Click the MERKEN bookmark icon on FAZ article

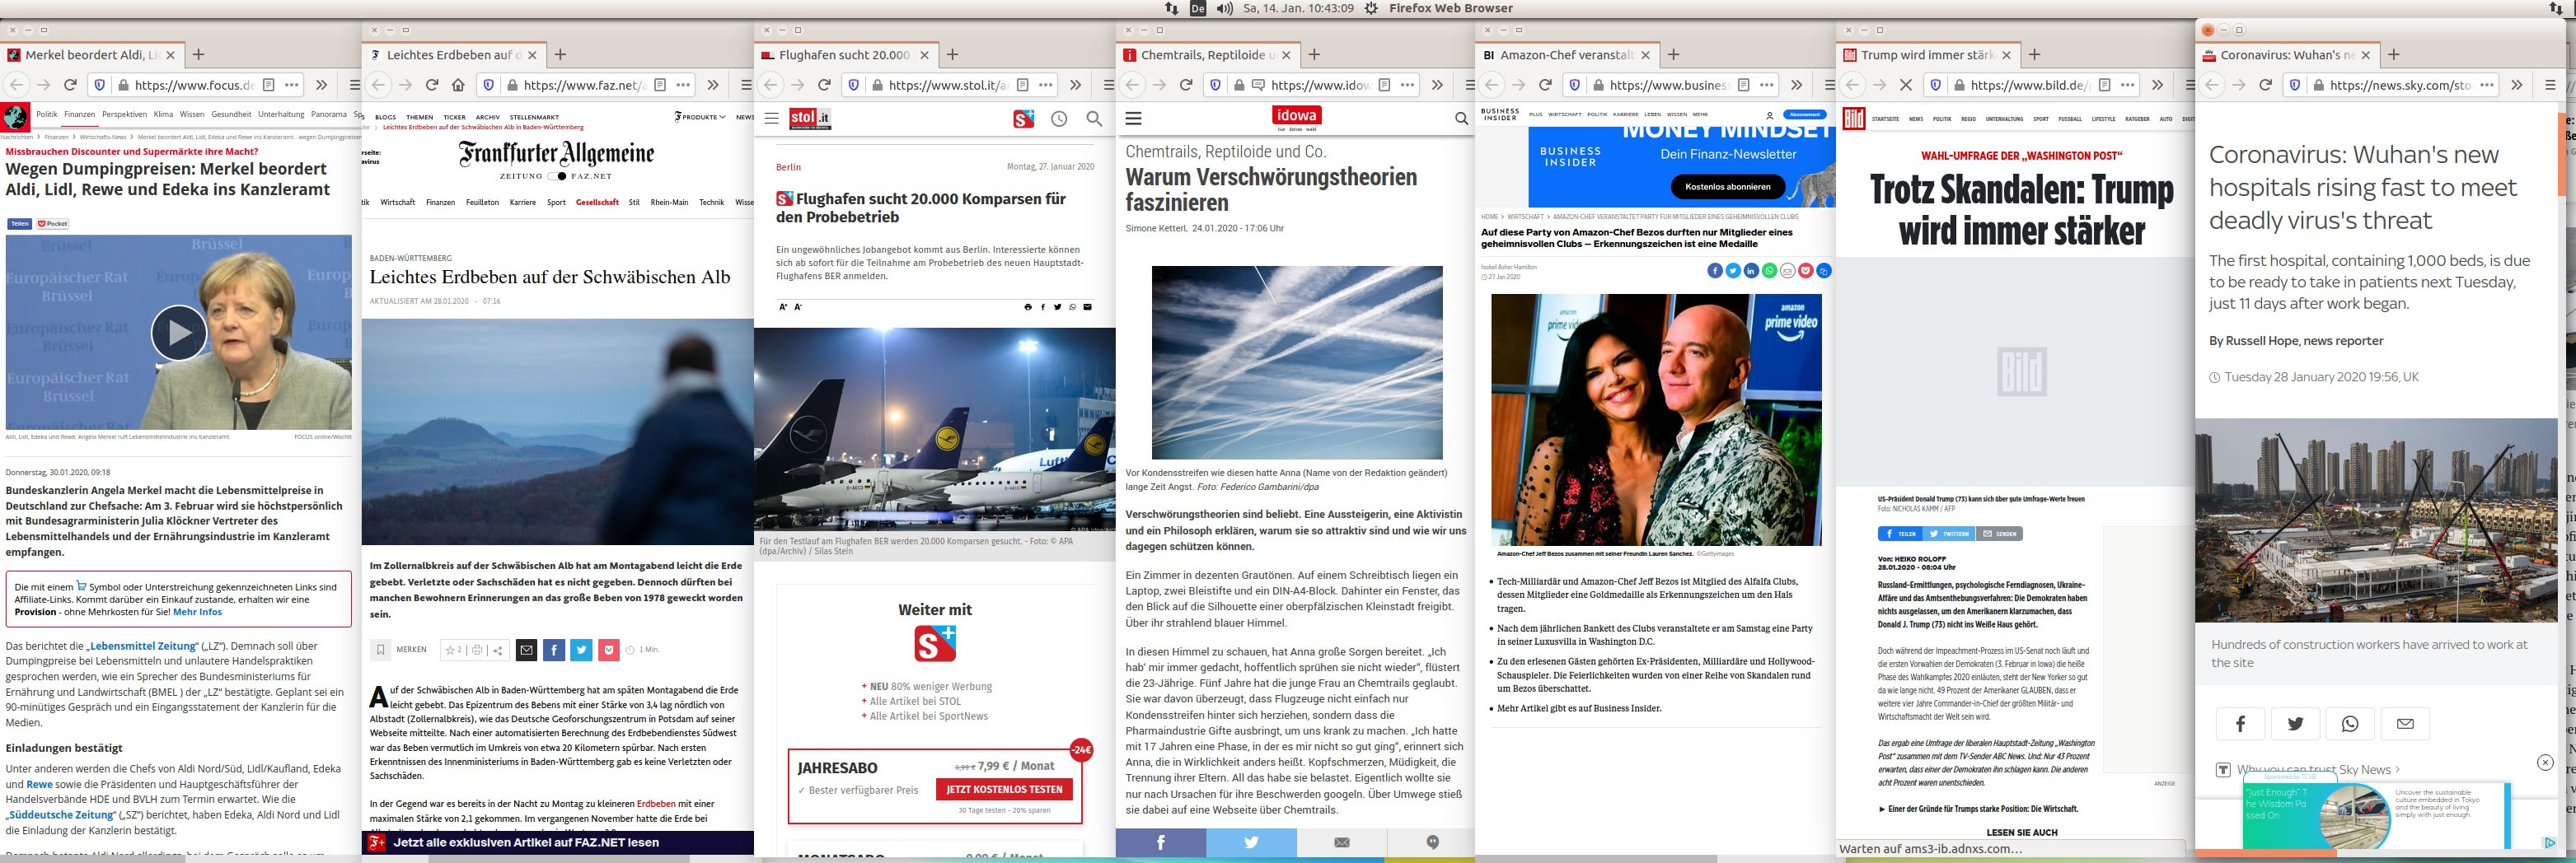click(380, 651)
